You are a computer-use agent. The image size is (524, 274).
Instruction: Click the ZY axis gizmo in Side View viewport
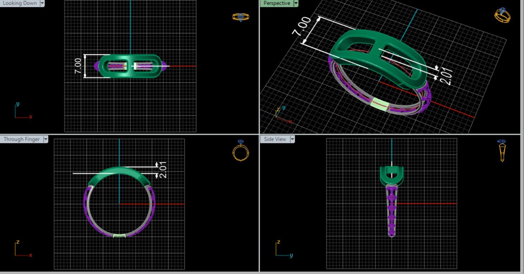[283, 249]
